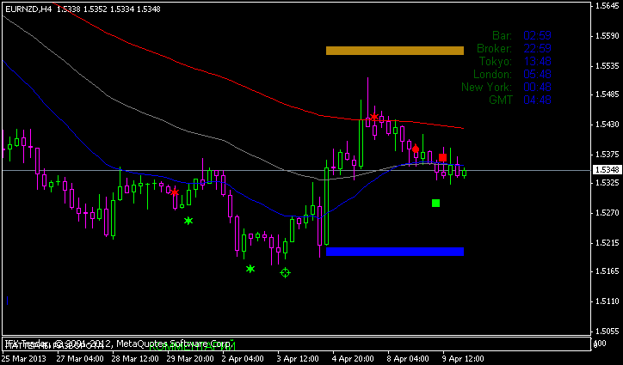
Task: Click the green square marker below the candles
Action: (x=435, y=203)
